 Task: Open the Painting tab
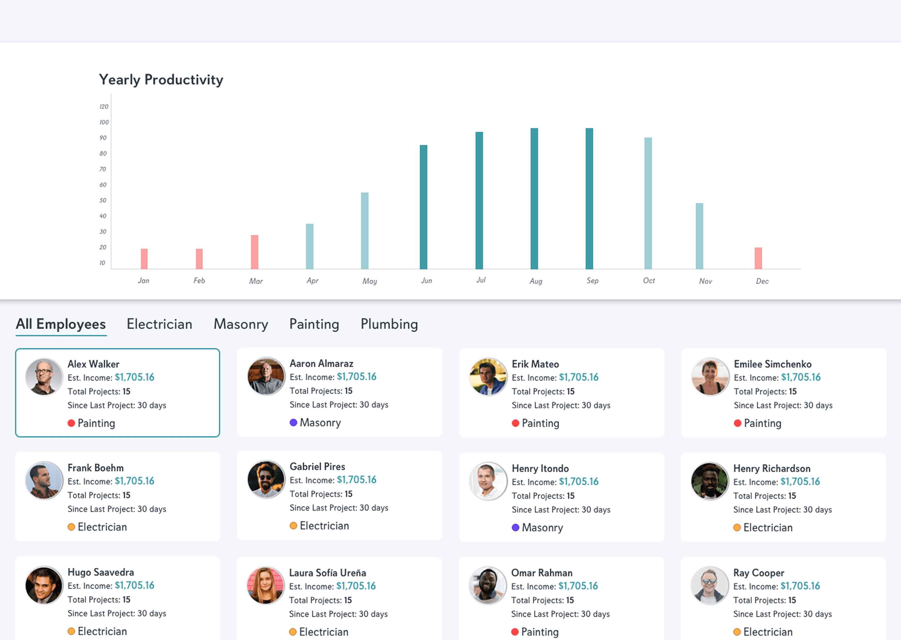(x=314, y=324)
